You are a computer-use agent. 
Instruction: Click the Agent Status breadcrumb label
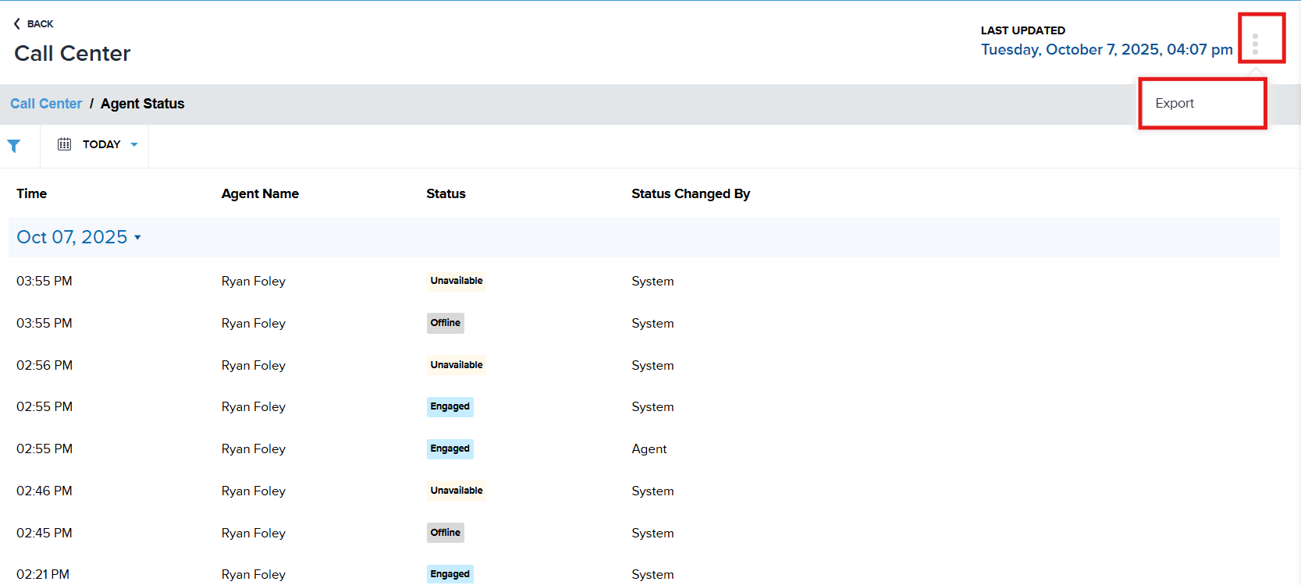pos(142,104)
